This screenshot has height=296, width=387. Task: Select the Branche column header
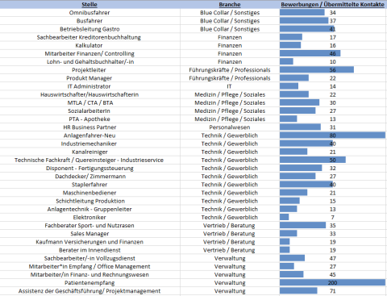pos(230,4)
